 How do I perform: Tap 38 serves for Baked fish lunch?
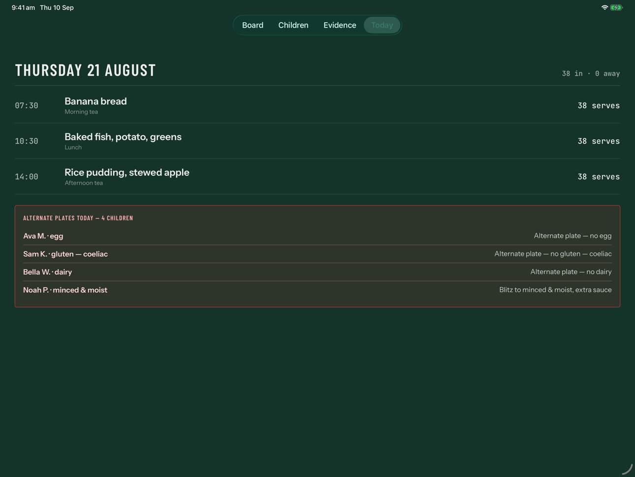pos(599,141)
